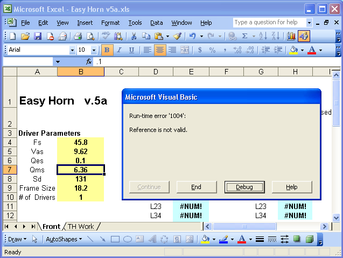Toggle Align Right
The image size is (343, 258).
(172, 50)
